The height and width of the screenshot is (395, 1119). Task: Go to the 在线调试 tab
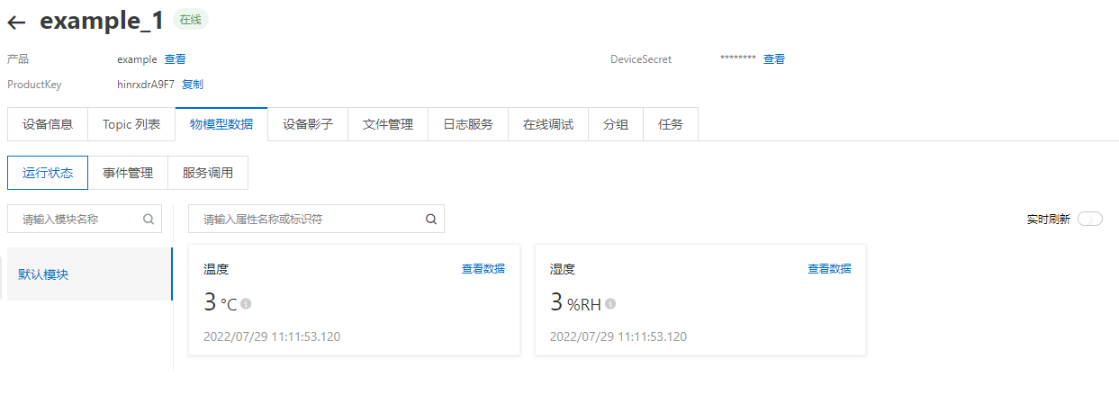(548, 124)
